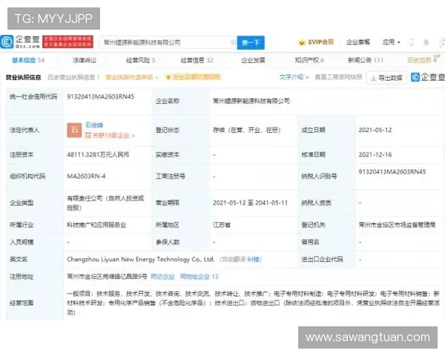Switch to the 经营风险 5 tab
Image resolution: width=445 pixels, height=356 pixels.
(x=140, y=60)
